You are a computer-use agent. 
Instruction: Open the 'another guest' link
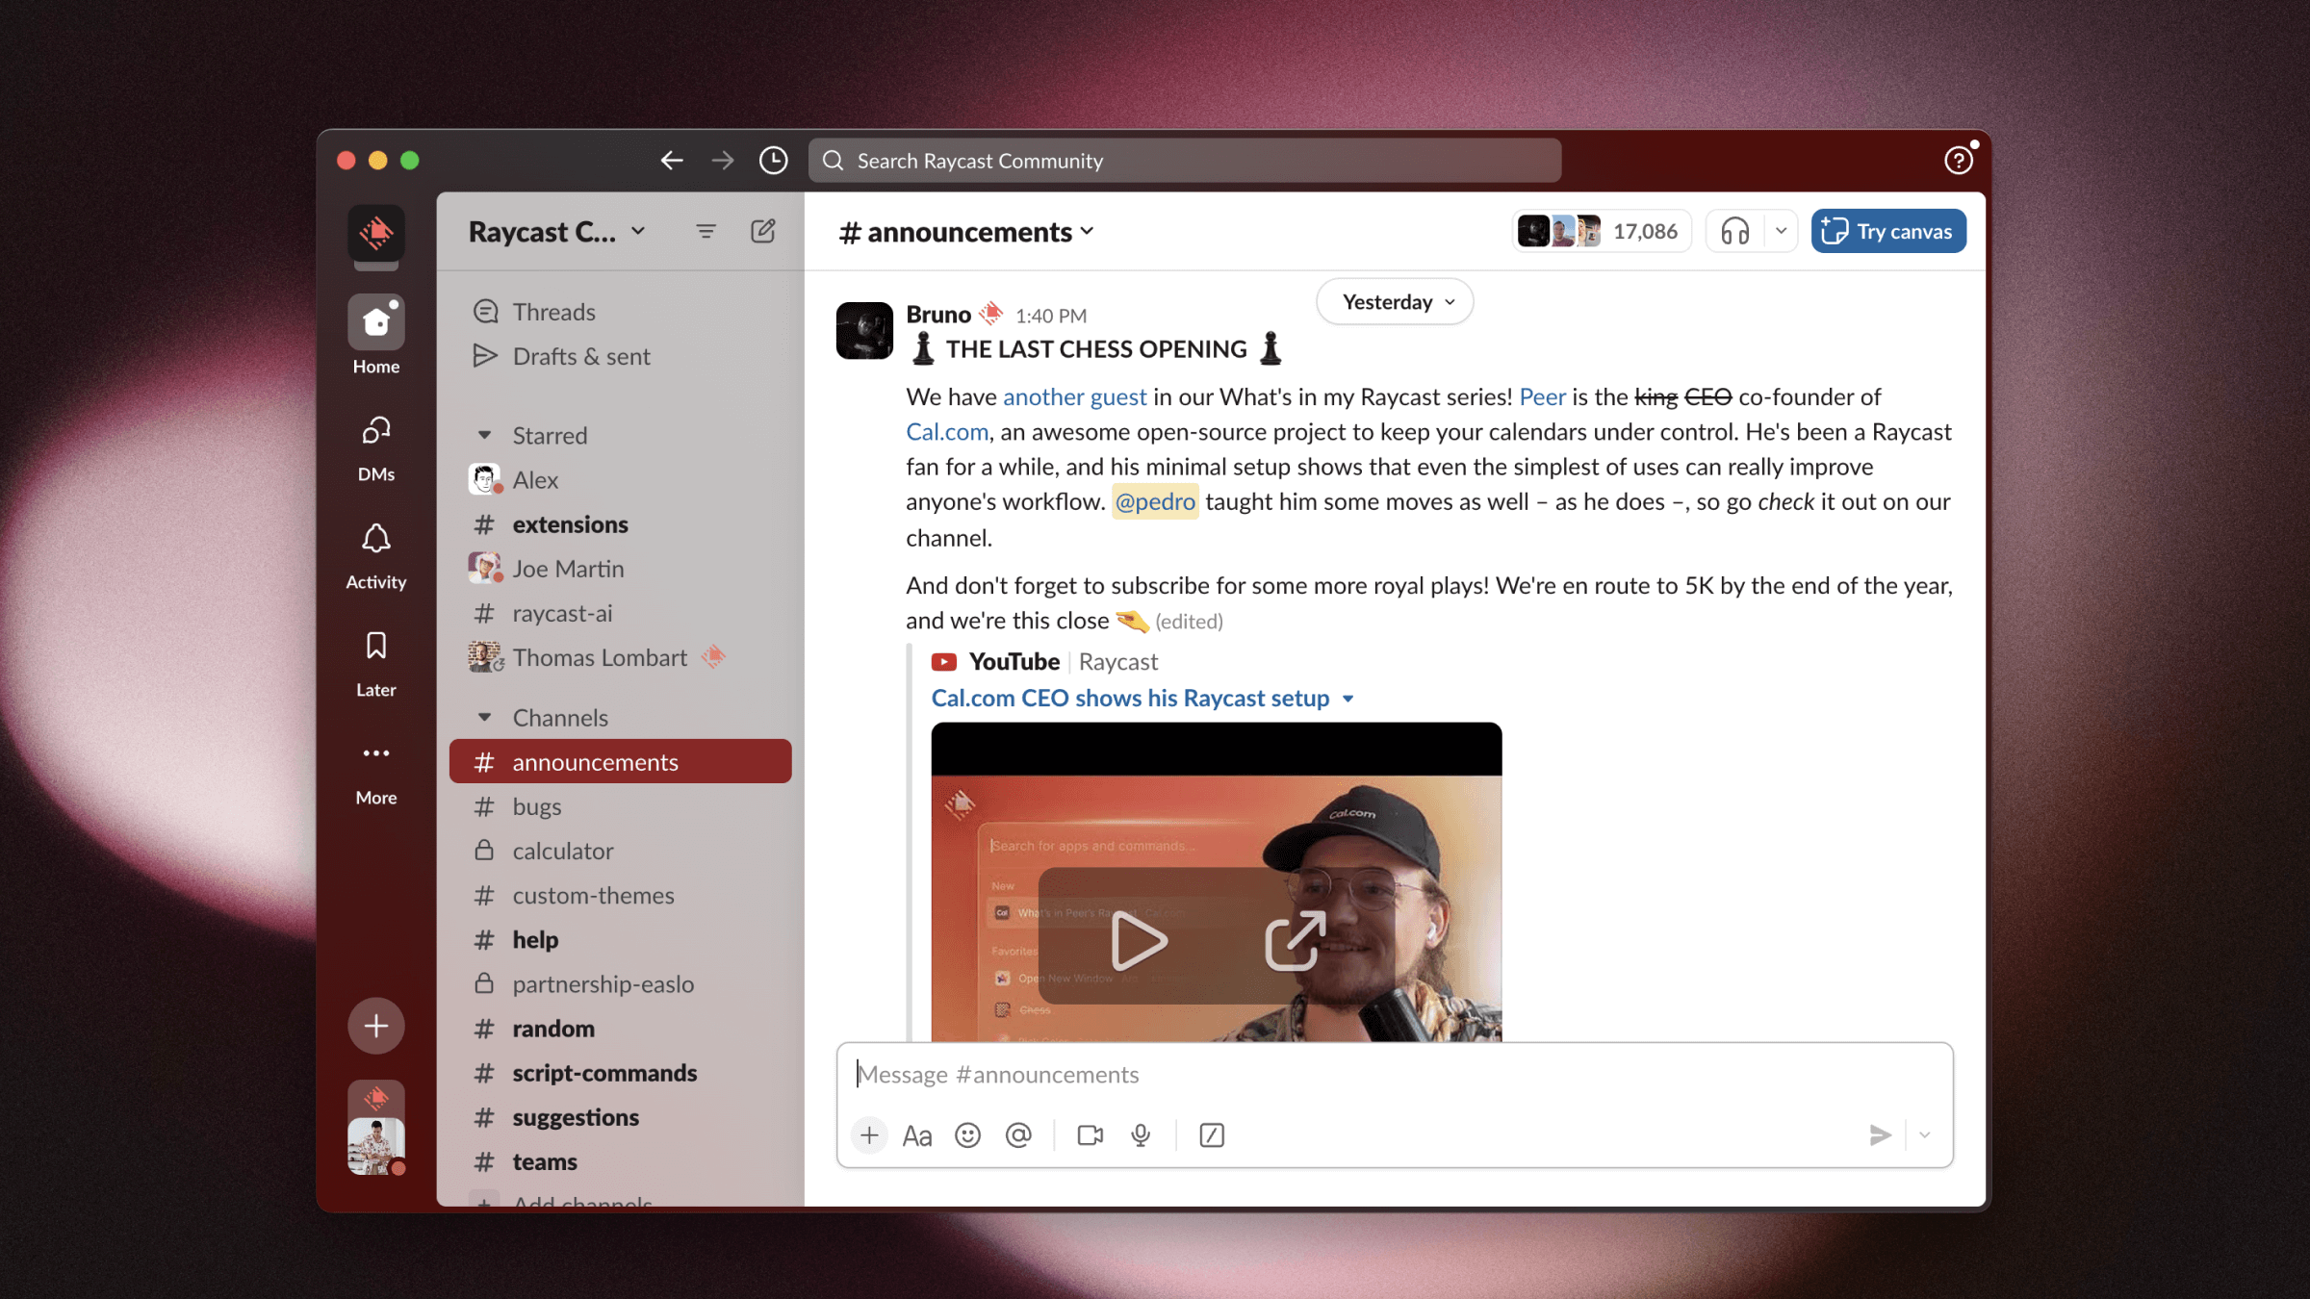(x=1074, y=396)
